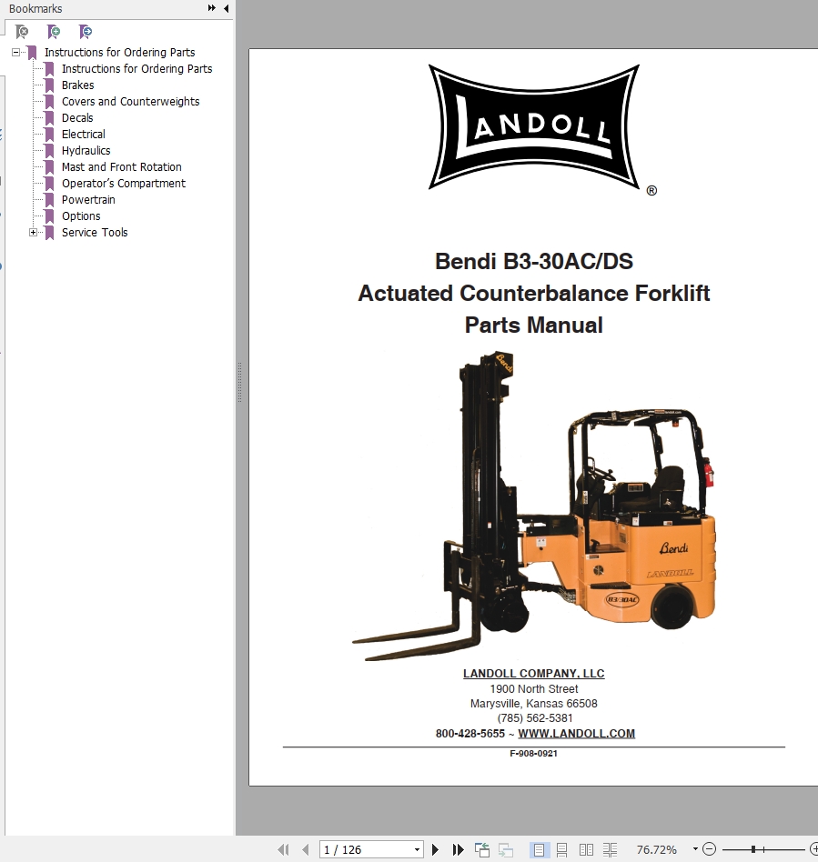Go to the first page

point(283,850)
